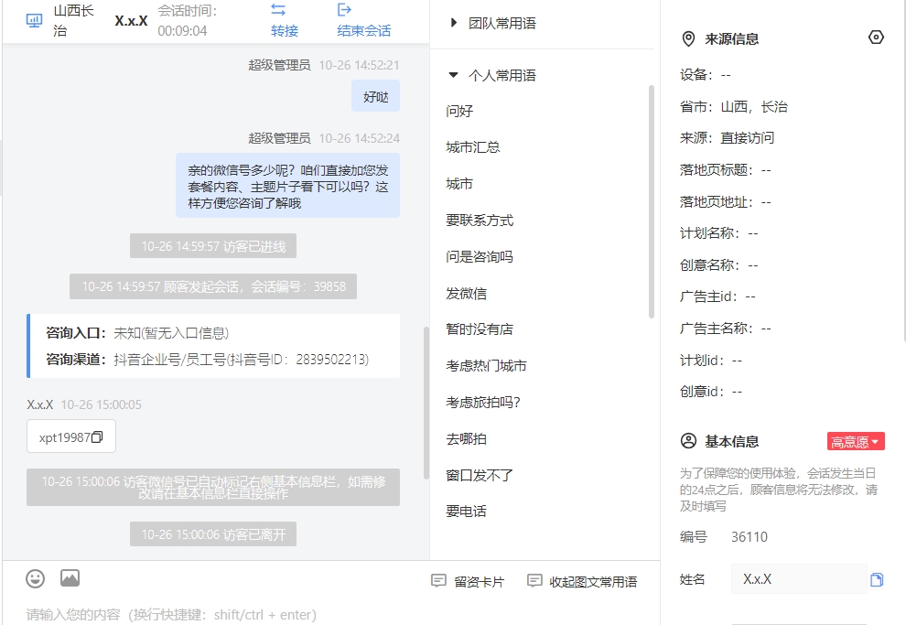This screenshot has height=625, width=906.
Task: Click the message asking 亲的微信号多少呢
Action: [x=287, y=186]
